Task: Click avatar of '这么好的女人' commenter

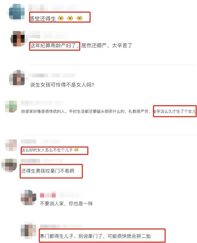Action: pyautogui.click(x=11, y=145)
